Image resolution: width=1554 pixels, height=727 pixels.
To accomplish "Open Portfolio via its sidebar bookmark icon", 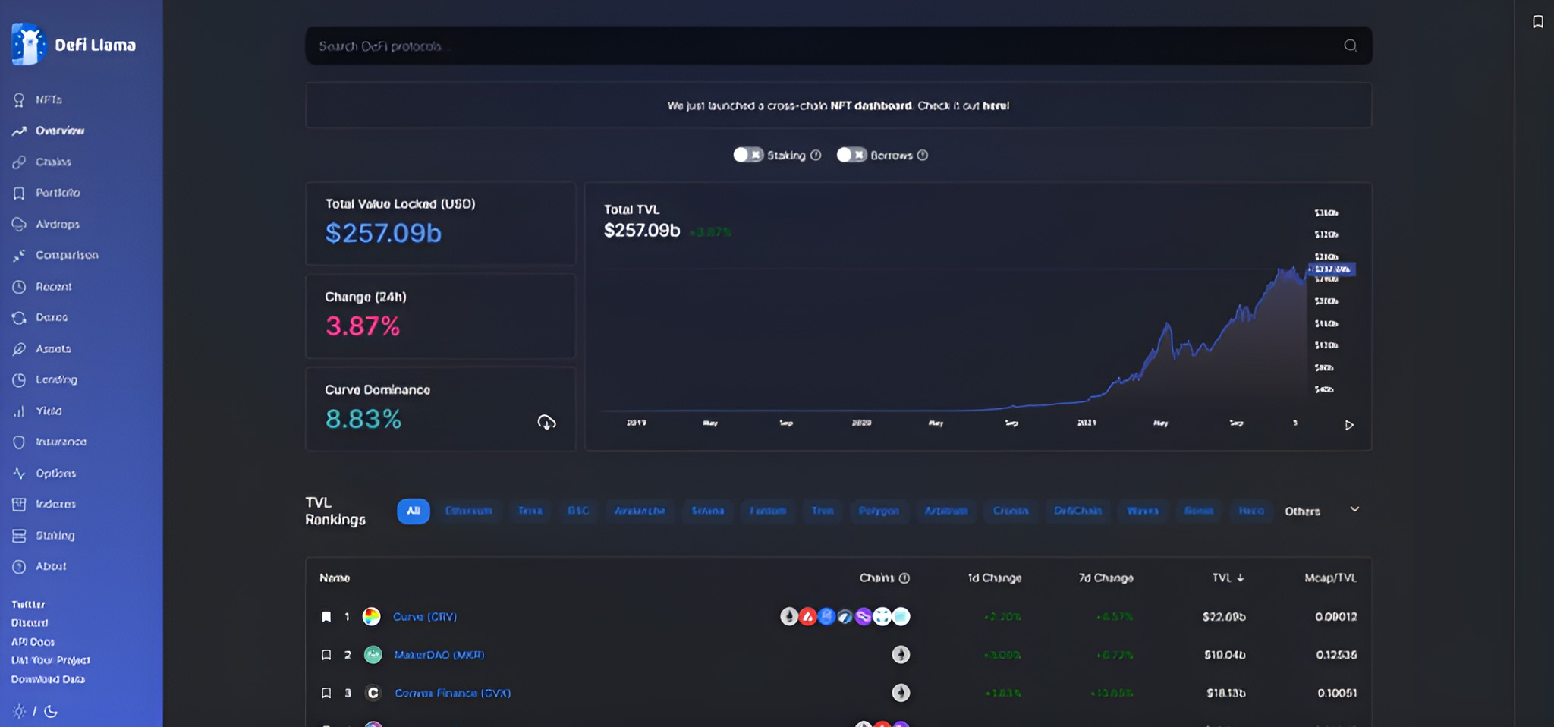I will point(19,193).
